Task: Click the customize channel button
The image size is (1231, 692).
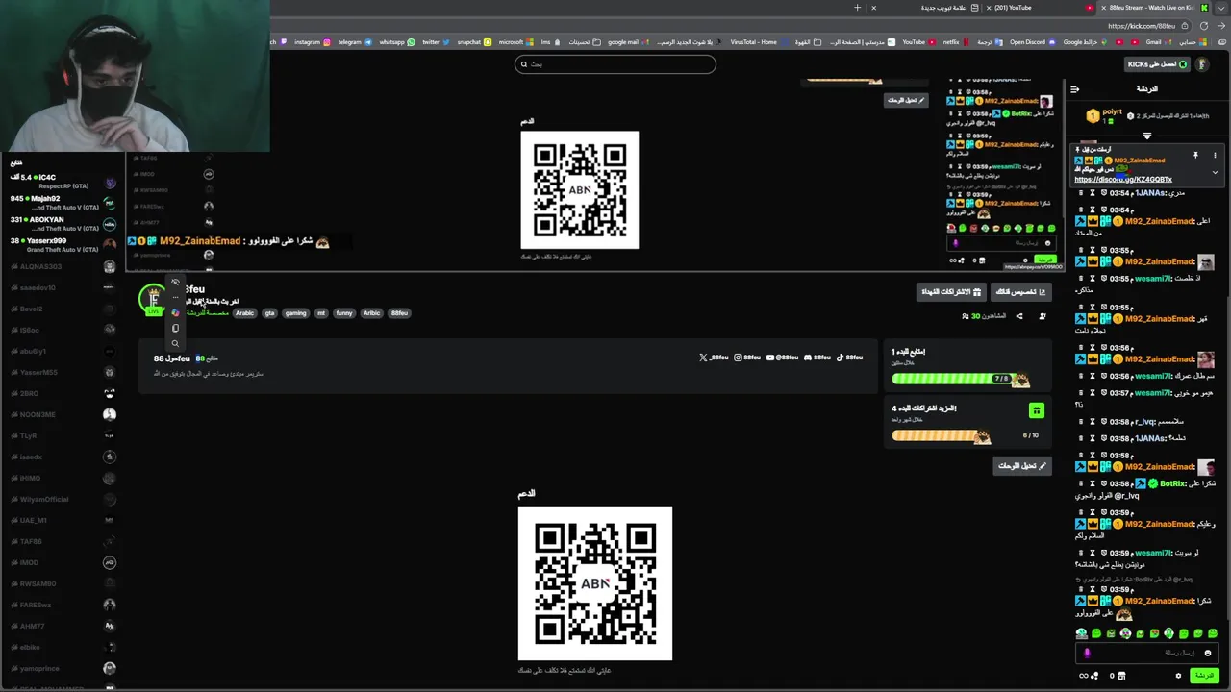Action: (x=1019, y=291)
